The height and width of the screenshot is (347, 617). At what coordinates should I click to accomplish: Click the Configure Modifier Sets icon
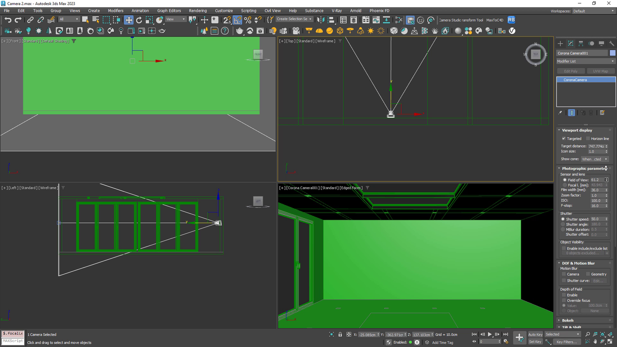tap(602, 113)
